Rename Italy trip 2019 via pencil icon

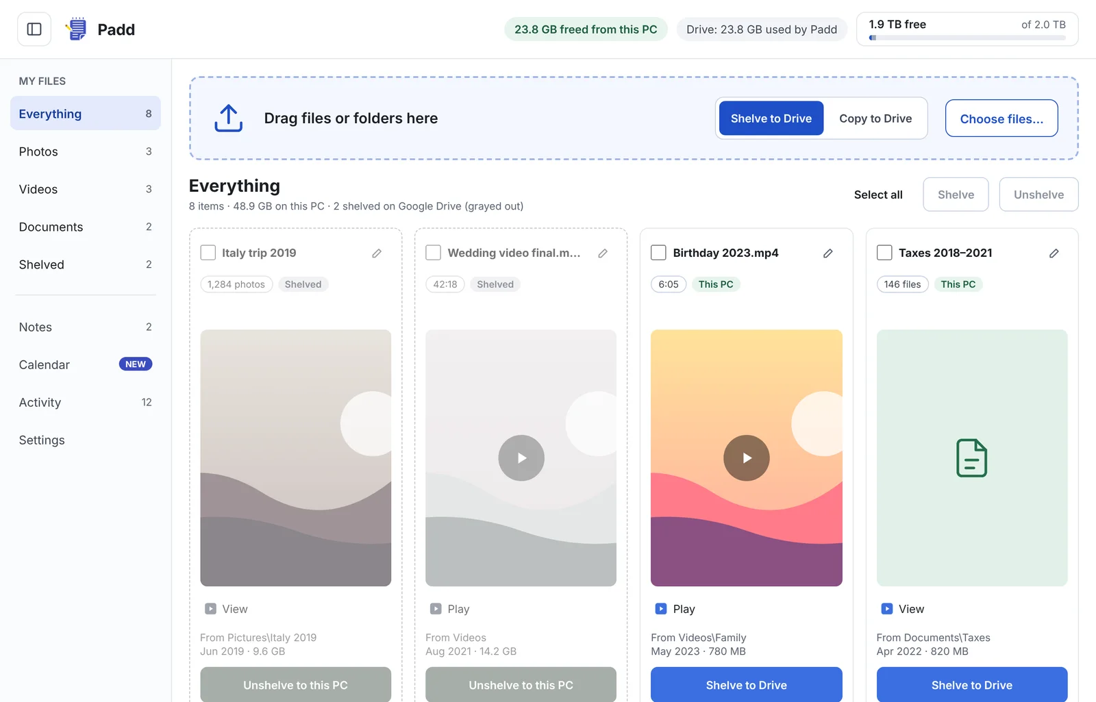coord(377,253)
